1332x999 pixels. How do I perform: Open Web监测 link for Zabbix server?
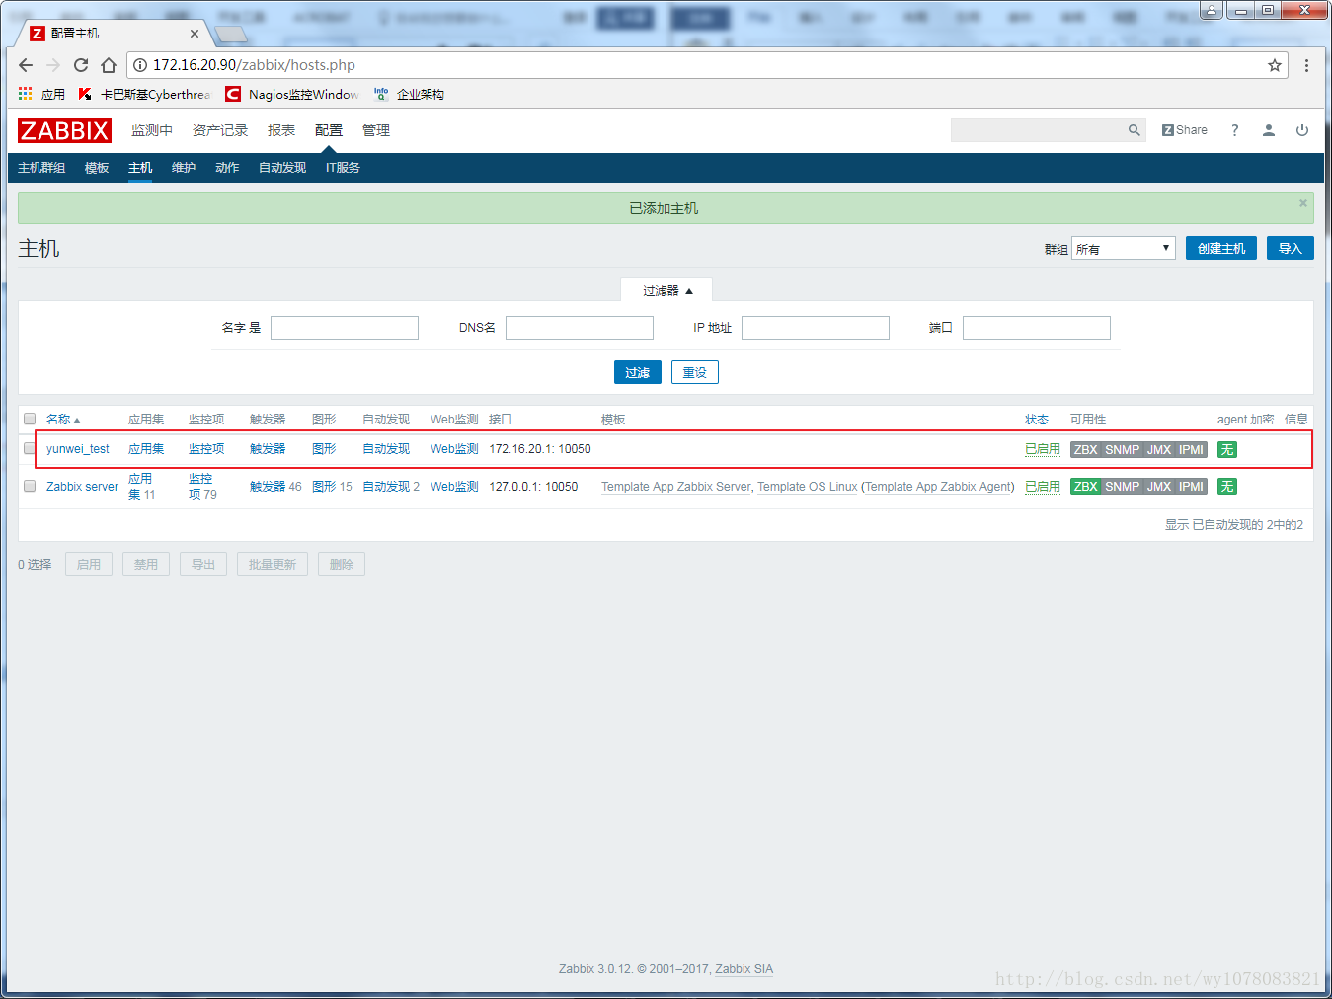pyautogui.click(x=454, y=487)
